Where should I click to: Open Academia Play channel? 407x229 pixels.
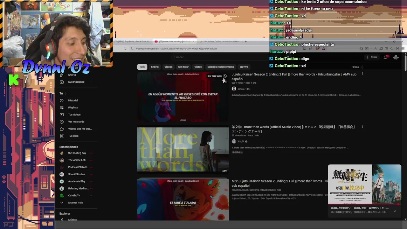point(77,181)
